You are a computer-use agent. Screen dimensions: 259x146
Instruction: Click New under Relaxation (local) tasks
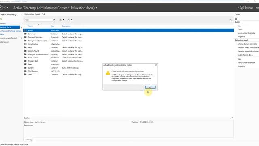point(239,59)
